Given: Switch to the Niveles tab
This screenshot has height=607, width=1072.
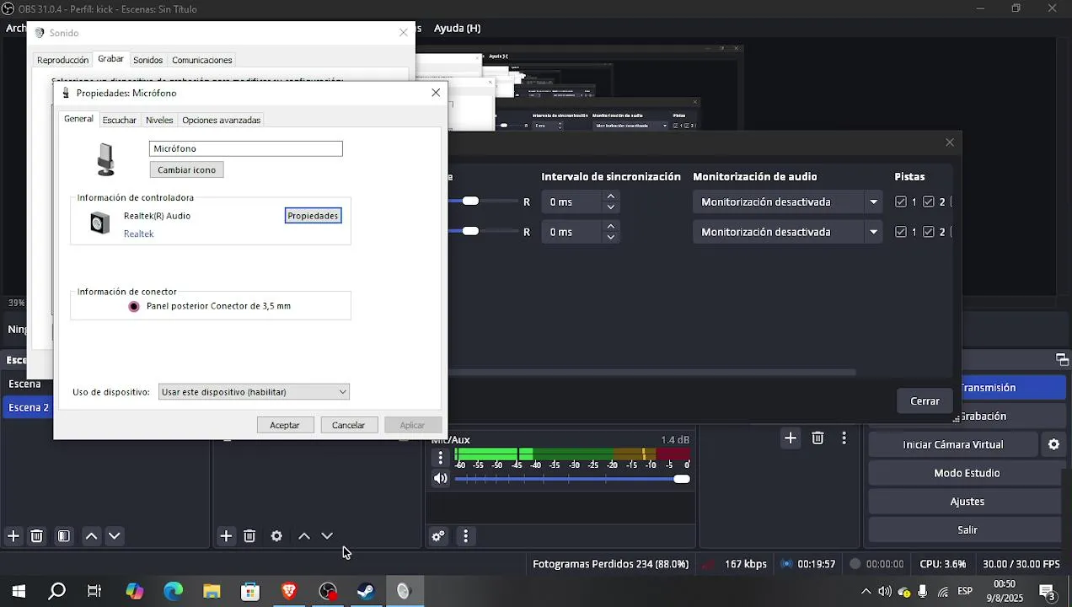Looking at the screenshot, I should point(159,120).
